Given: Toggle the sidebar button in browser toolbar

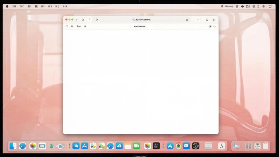Looking at the screenshot, I should pyautogui.click(x=97, y=20).
